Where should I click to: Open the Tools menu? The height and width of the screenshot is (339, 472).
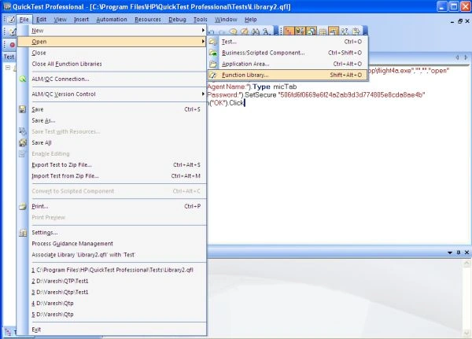point(201,20)
